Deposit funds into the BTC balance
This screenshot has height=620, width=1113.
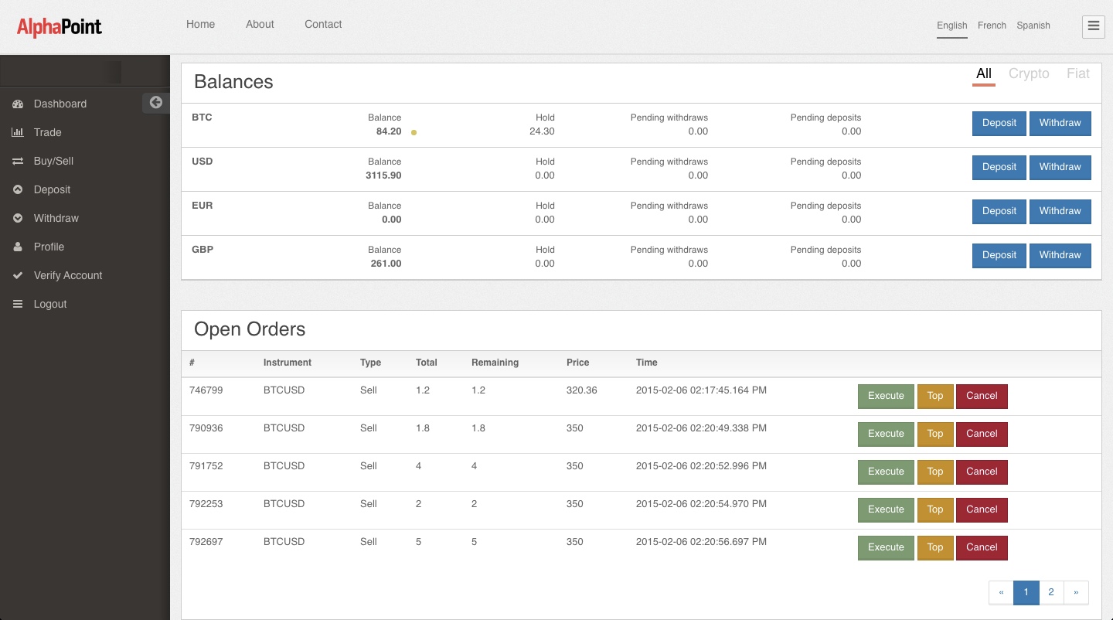point(999,123)
